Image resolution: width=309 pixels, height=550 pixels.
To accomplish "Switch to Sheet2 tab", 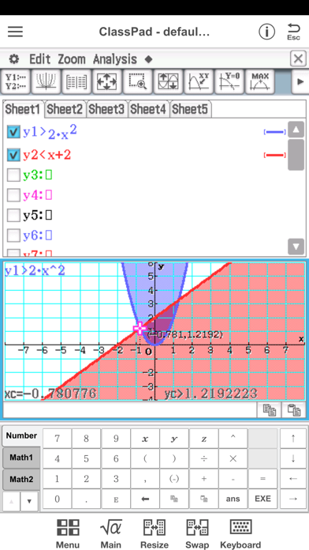I will click(65, 109).
